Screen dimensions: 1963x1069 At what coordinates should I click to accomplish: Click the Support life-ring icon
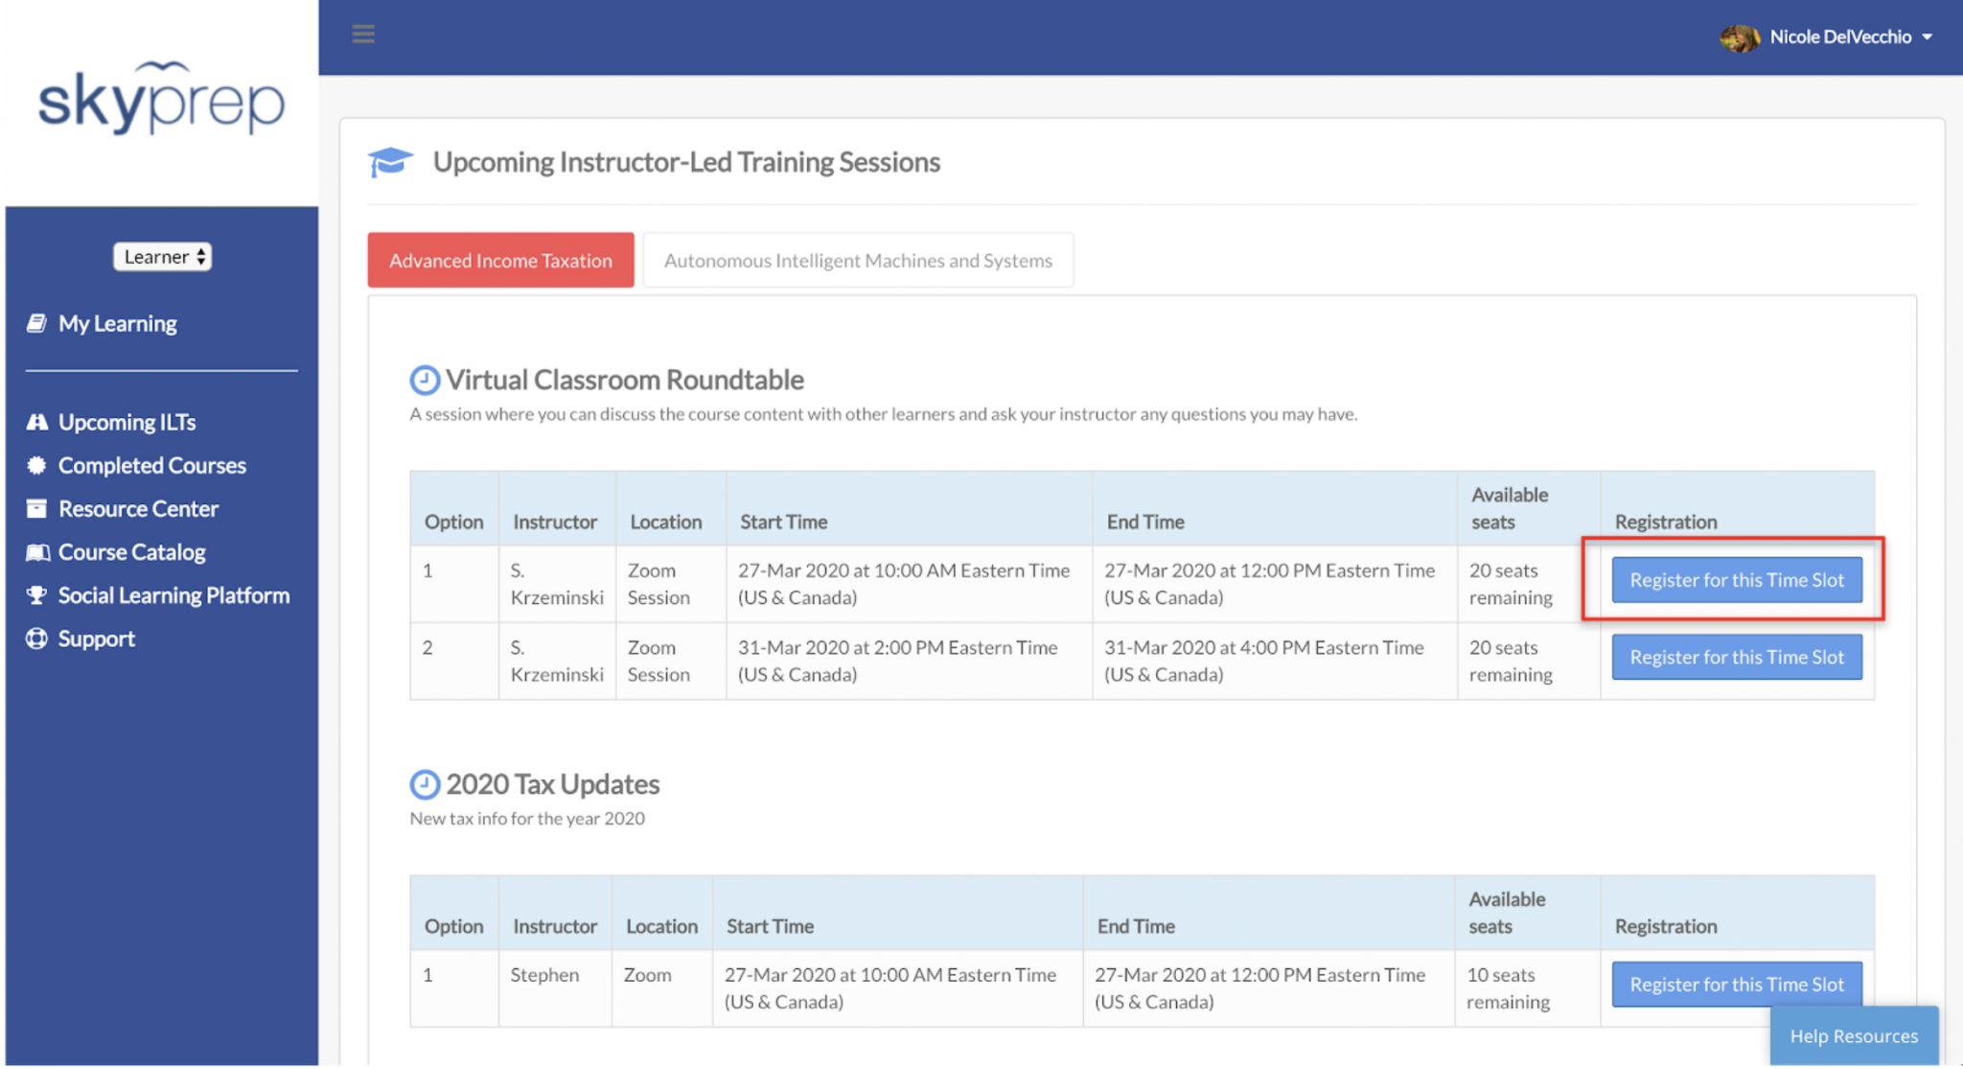(36, 638)
